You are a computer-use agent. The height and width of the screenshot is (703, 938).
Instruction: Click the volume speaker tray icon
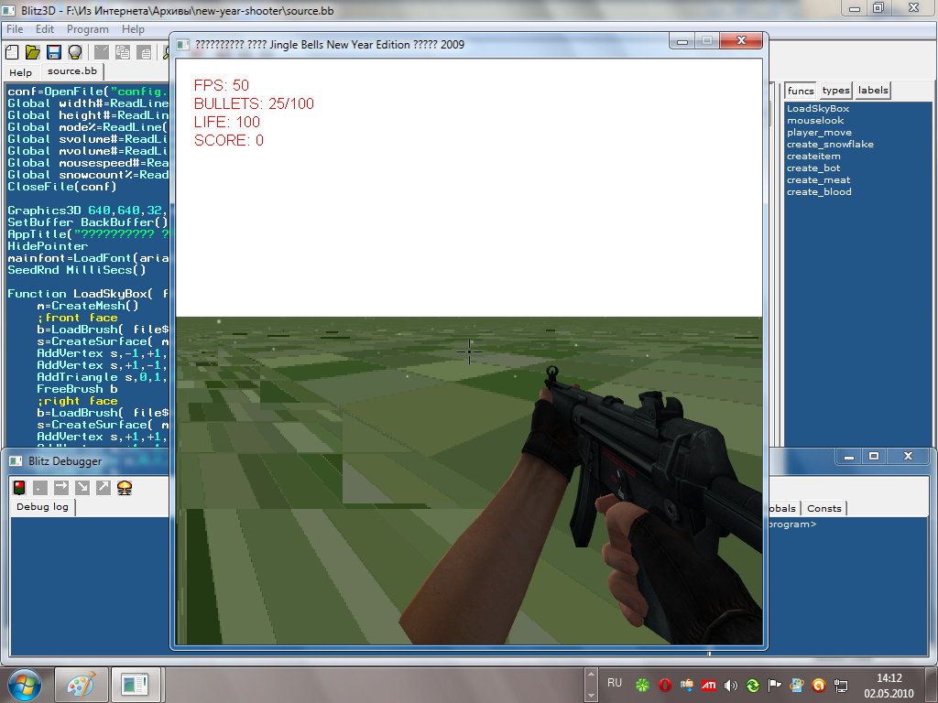click(x=731, y=685)
